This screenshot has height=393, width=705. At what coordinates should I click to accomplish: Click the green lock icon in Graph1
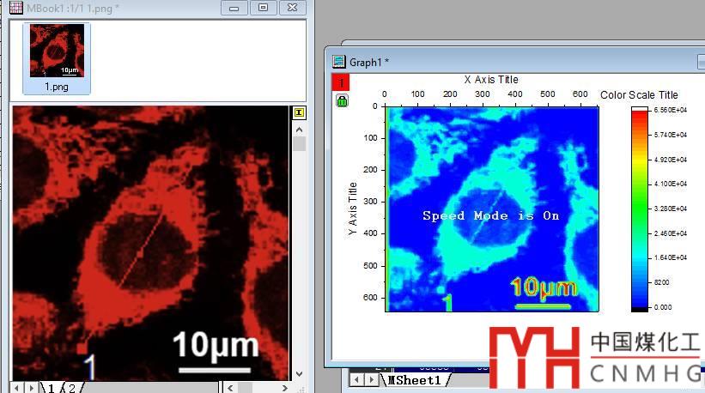342,101
